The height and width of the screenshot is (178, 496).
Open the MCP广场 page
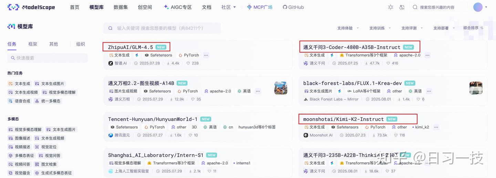[x=260, y=7]
